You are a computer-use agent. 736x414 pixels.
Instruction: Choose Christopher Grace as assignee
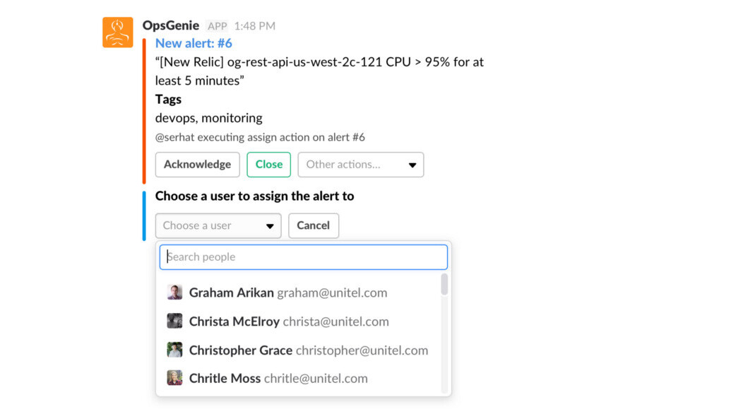(308, 350)
